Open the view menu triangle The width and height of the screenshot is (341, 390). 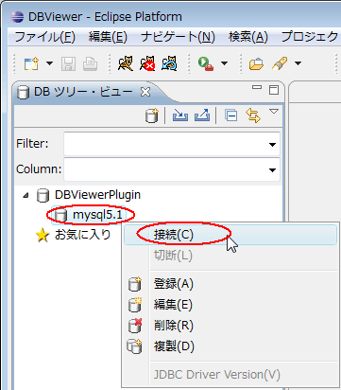[274, 112]
